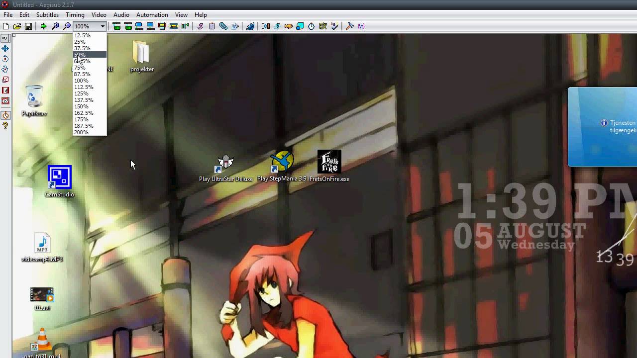Pick 175% in the zoom list

[x=90, y=119]
